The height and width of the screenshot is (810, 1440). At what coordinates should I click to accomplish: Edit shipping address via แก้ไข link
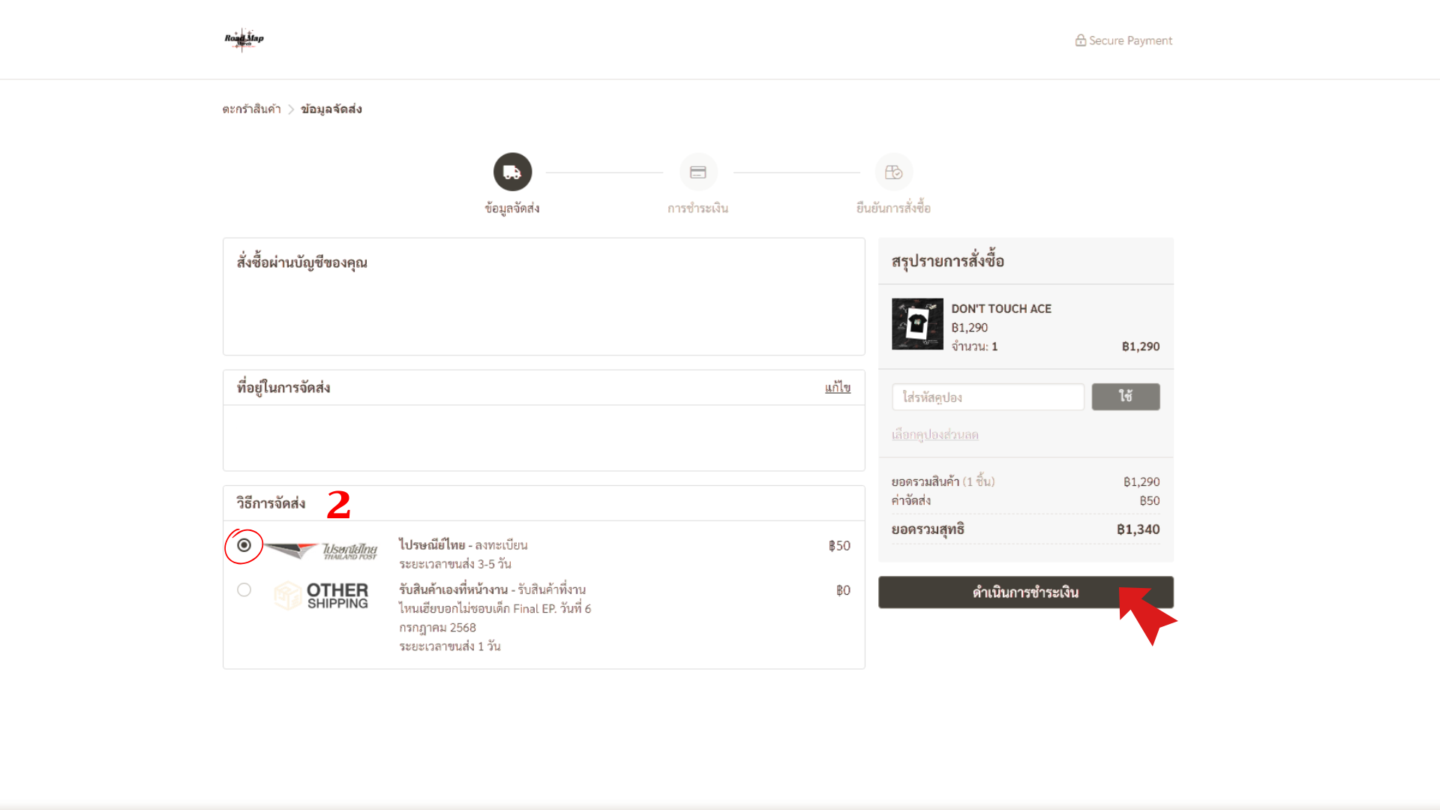click(838, 387)
